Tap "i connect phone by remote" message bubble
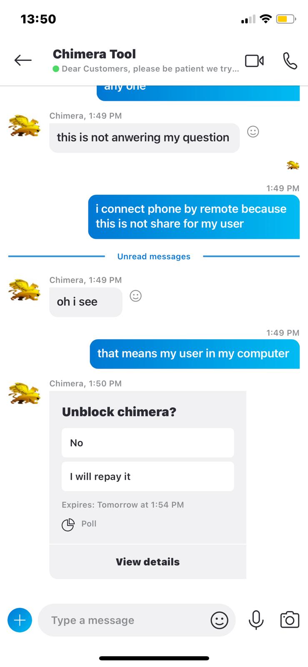This screenshot has width=308, height=667. (194, 217)
